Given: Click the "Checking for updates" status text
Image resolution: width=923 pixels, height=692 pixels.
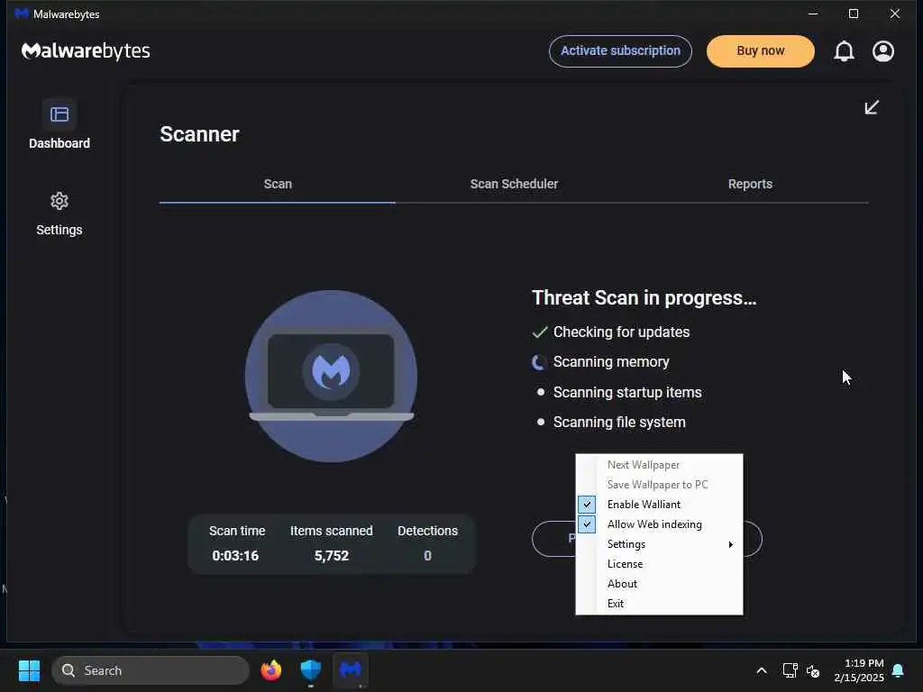Looking at the screenshot, I should [x=622, y=332].
